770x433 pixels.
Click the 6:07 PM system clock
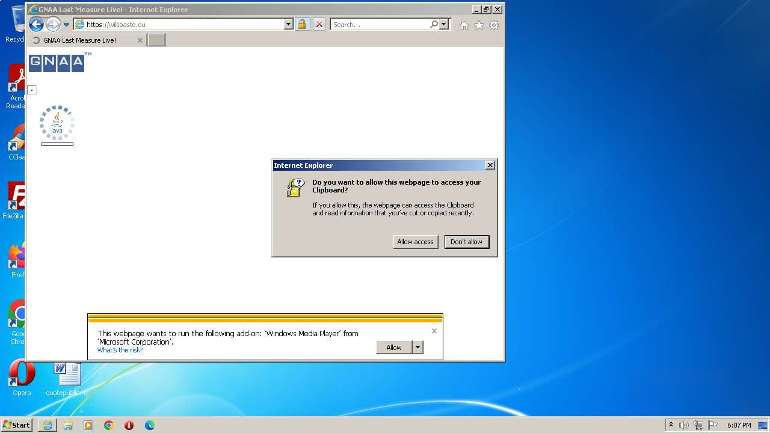pyautogui.click(x=739, y=425)
